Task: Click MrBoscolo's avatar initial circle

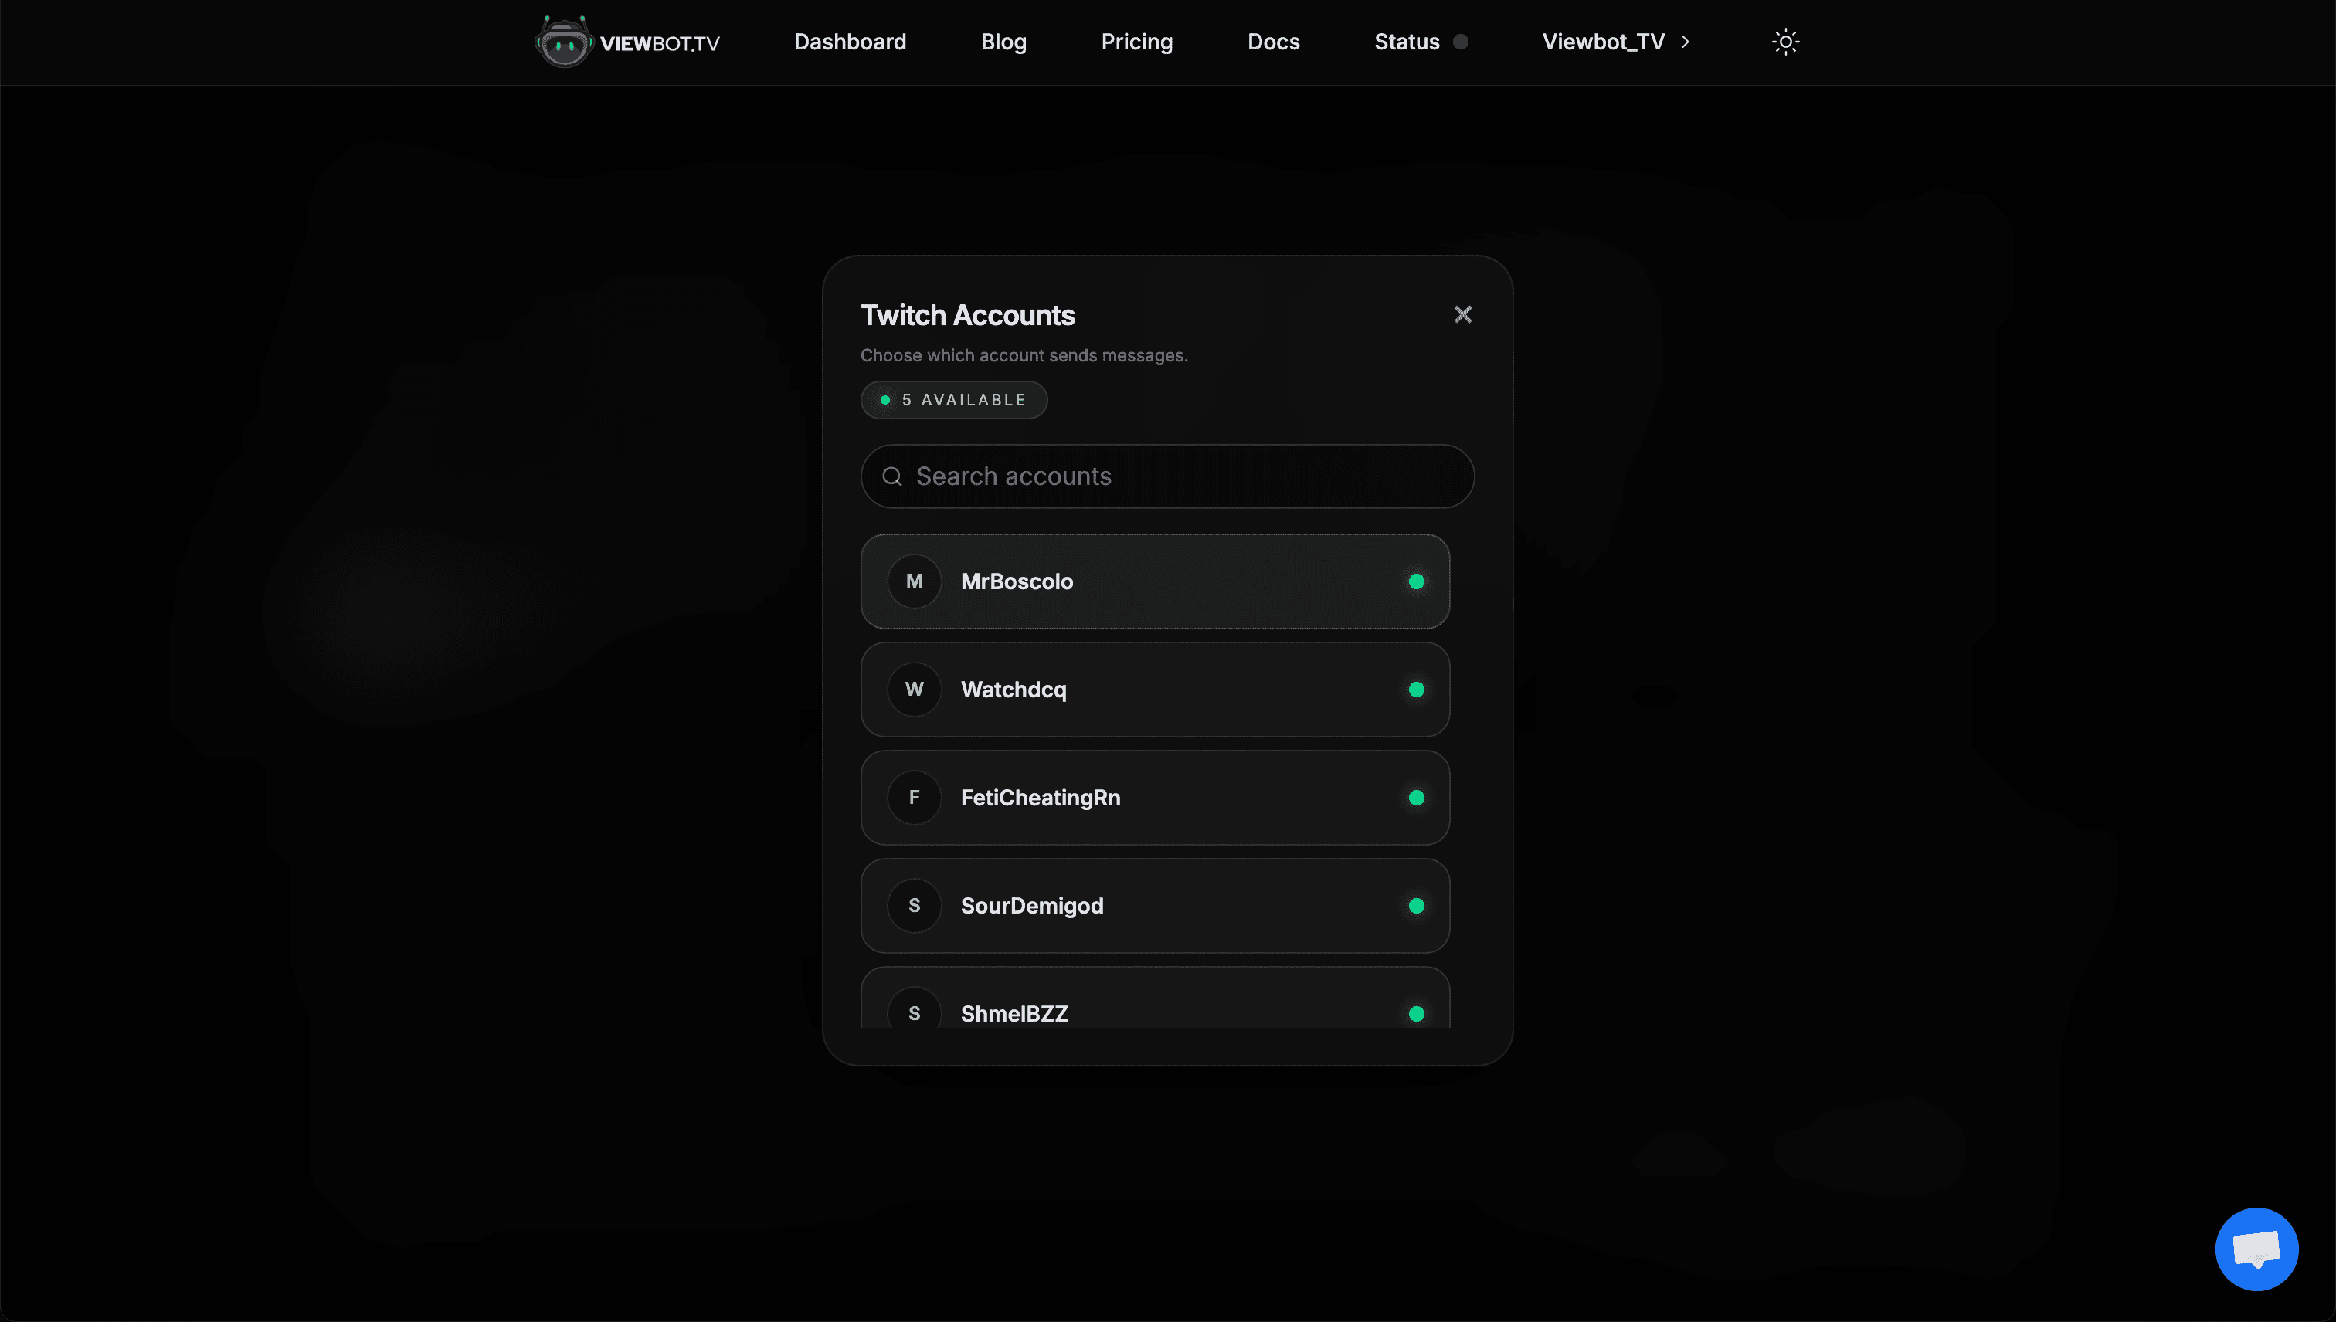Action: [915, 581]
